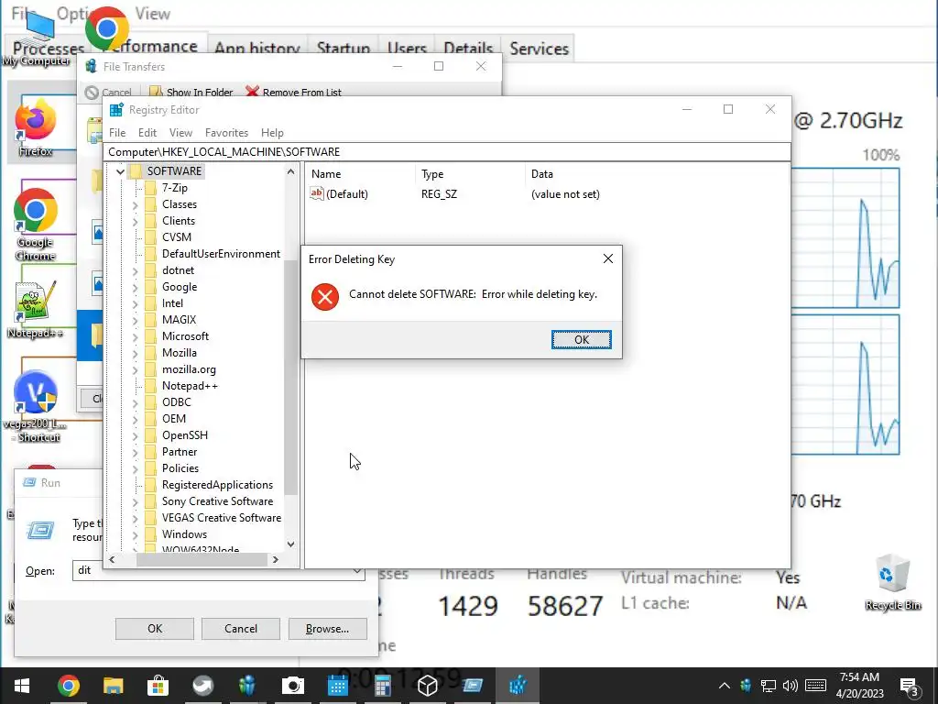Click Remove From List in File Transfers
The height and width of the screenshot is (704, 938).
pyautogui.click(x=294, y=93)
